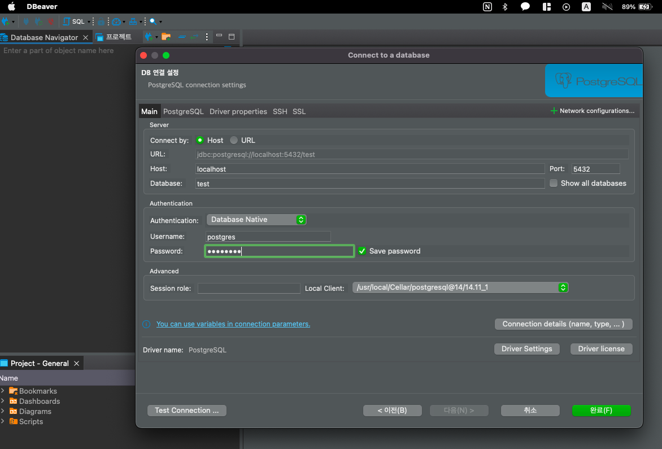Open the DBeaver application menu
This screenshot has height=449, width=662.
click(x=42, y=7)
